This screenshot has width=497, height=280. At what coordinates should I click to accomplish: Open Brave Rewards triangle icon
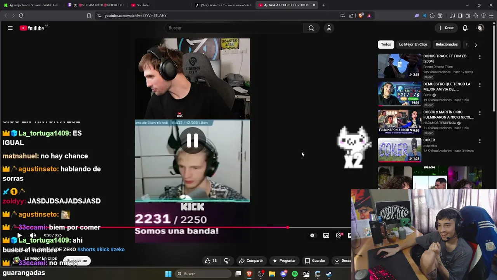[369, 16]
